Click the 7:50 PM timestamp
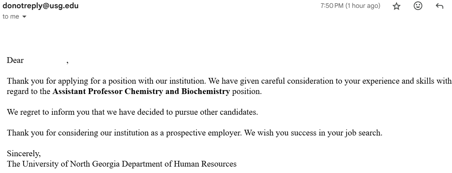Screen dimensions: 452x173 (332, 6)
